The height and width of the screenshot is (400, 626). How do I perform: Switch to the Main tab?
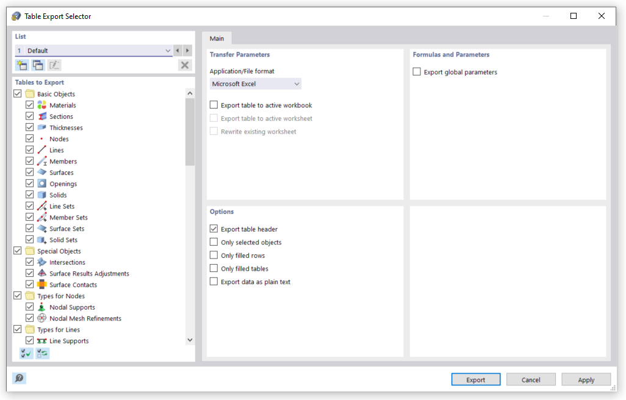point(217,38)
